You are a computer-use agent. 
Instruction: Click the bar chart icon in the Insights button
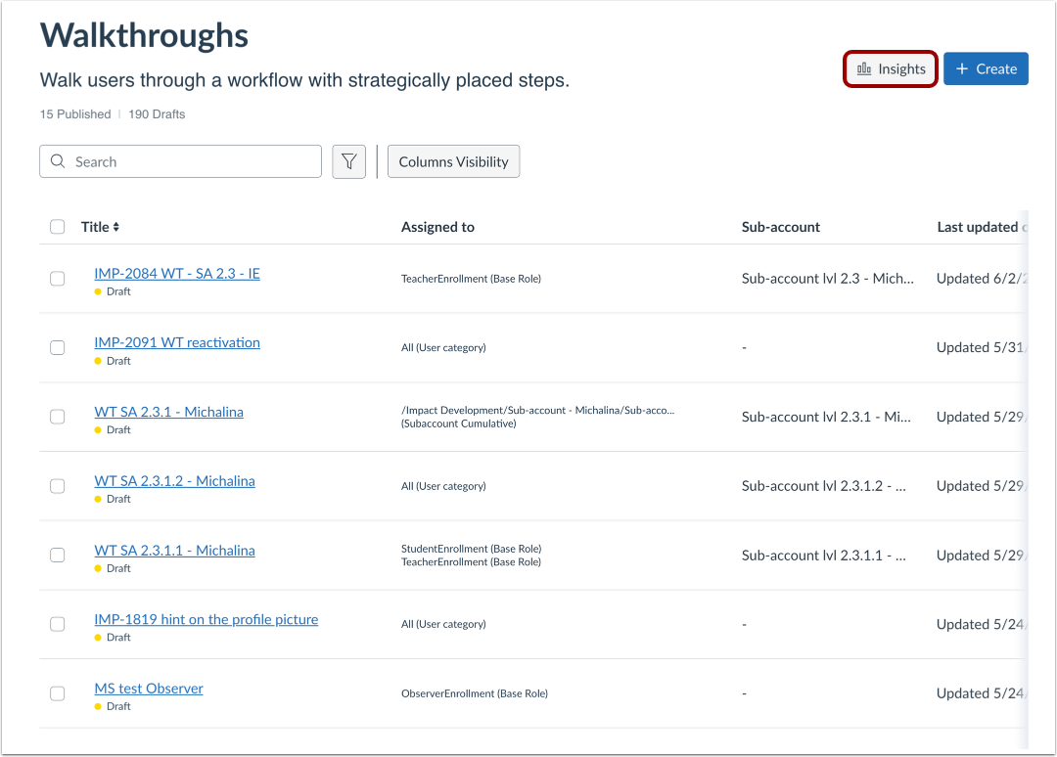tap(864, 68)
